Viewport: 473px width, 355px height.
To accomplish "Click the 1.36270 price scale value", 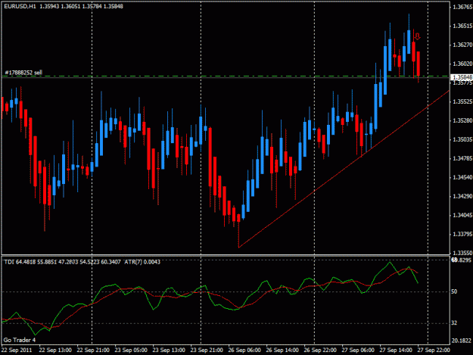I will [x=462, y=45].
